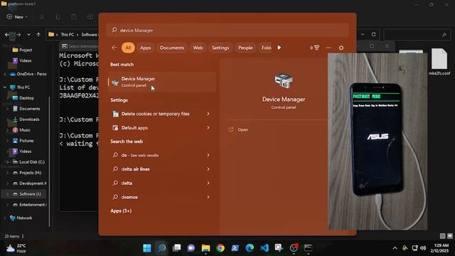Click into the search box containing device Manager
This screenshot has height=256, width=455.
click(x=227, y=30)
